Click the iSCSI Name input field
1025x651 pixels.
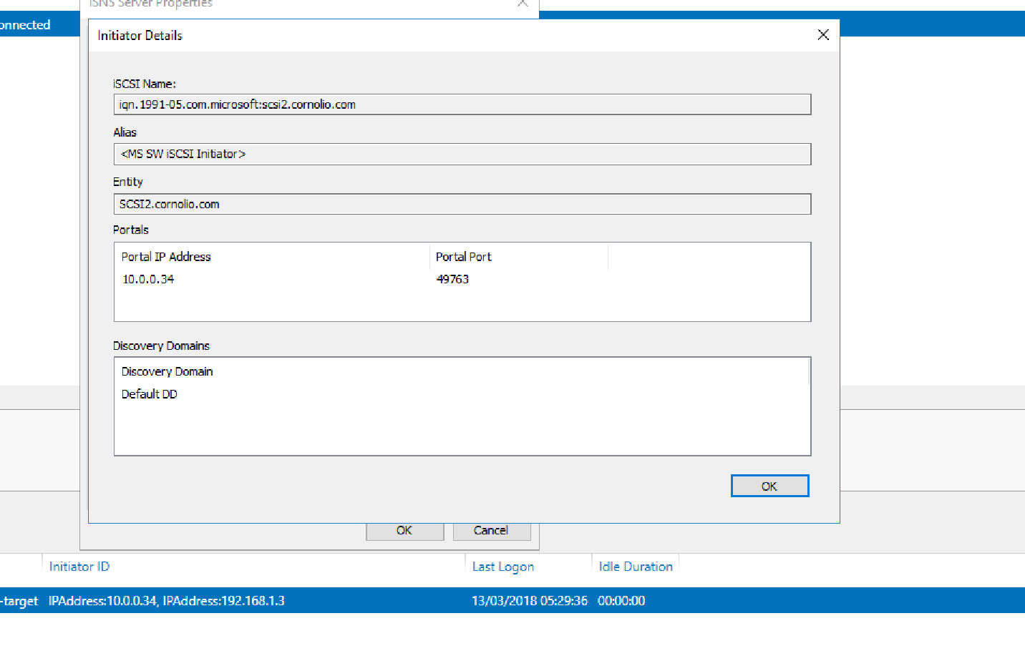[462, 104]
